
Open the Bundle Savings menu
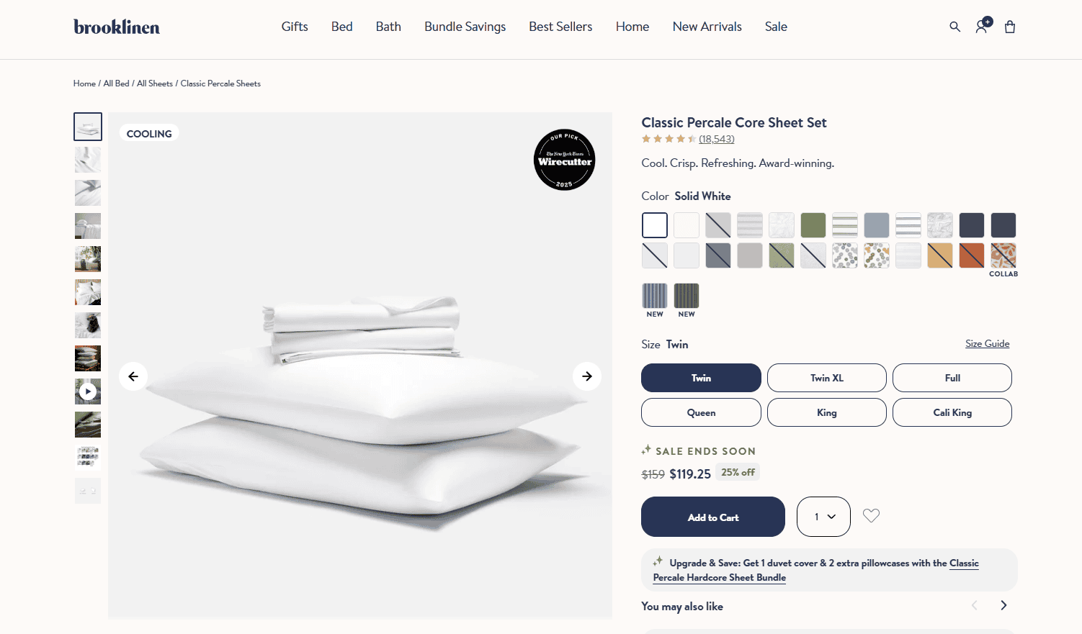tap(465, 27)
